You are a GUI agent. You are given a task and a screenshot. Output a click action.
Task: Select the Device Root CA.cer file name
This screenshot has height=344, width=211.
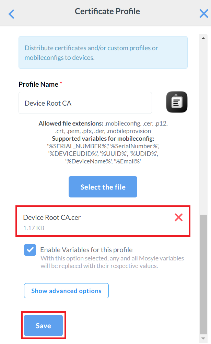pos(52,217)
